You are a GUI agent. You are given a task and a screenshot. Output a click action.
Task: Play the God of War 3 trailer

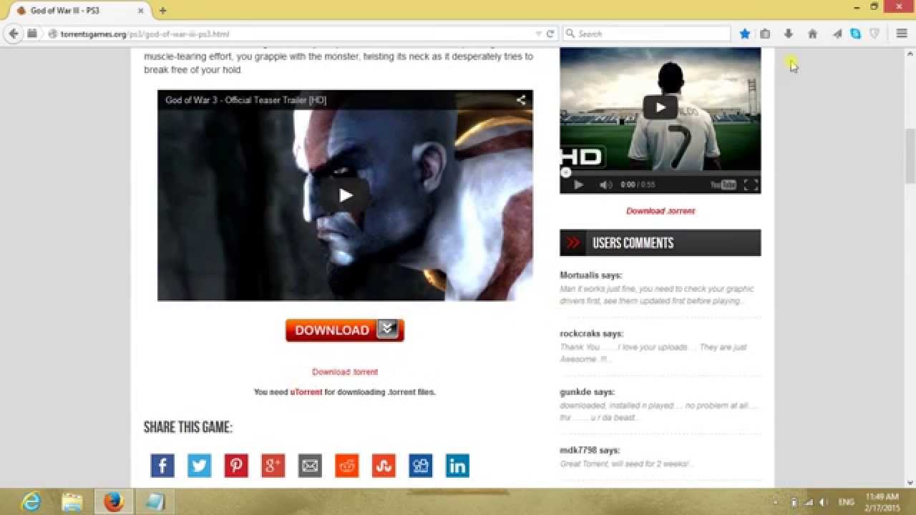[x=345, y=195]
